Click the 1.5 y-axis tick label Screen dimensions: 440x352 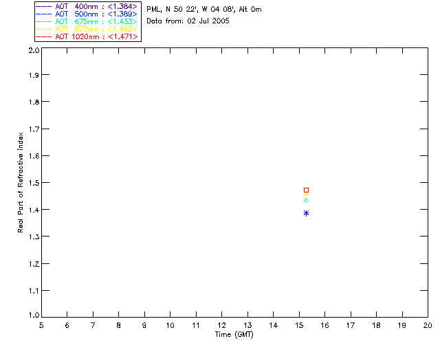[x=34, y=183]
